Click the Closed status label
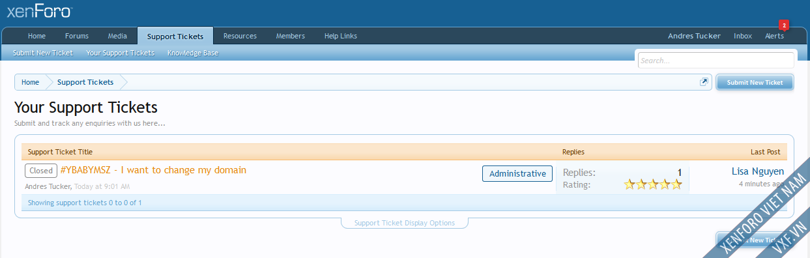Screen dimensions: 810x258 tap(41, 171)
